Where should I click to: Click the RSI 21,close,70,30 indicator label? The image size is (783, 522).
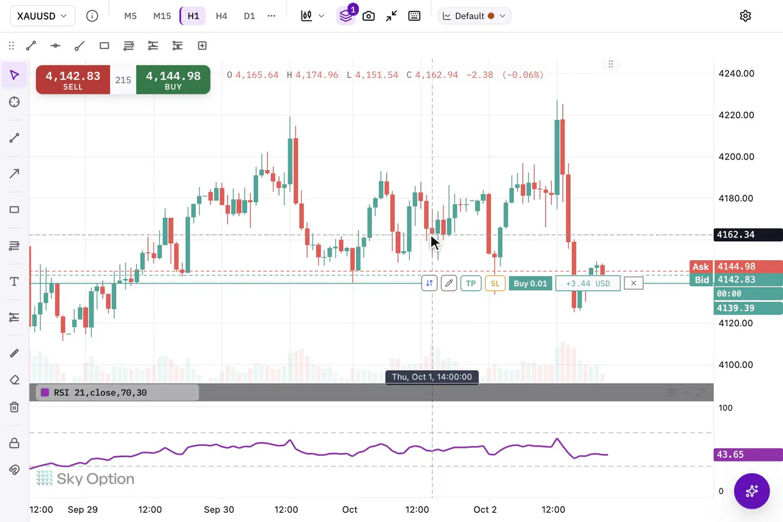click(117, 393)
